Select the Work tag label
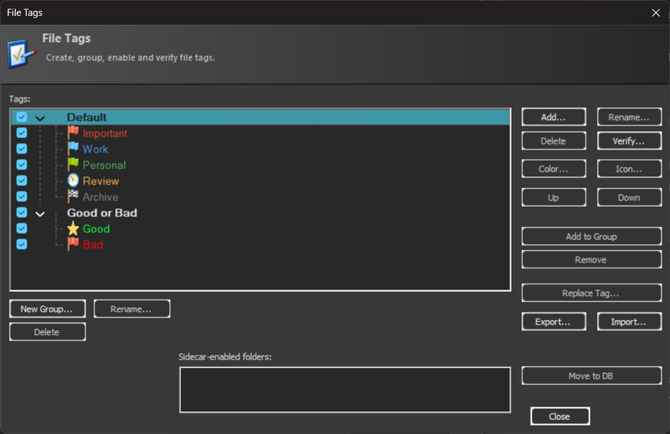 point(95,150)
